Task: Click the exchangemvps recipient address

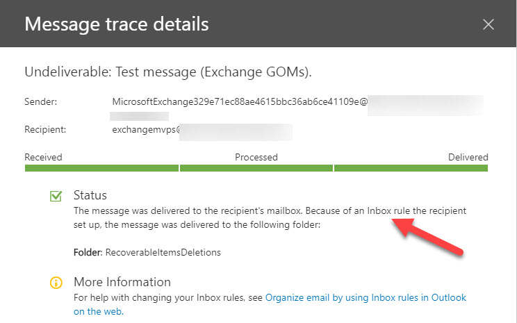Action: point(143,129)
